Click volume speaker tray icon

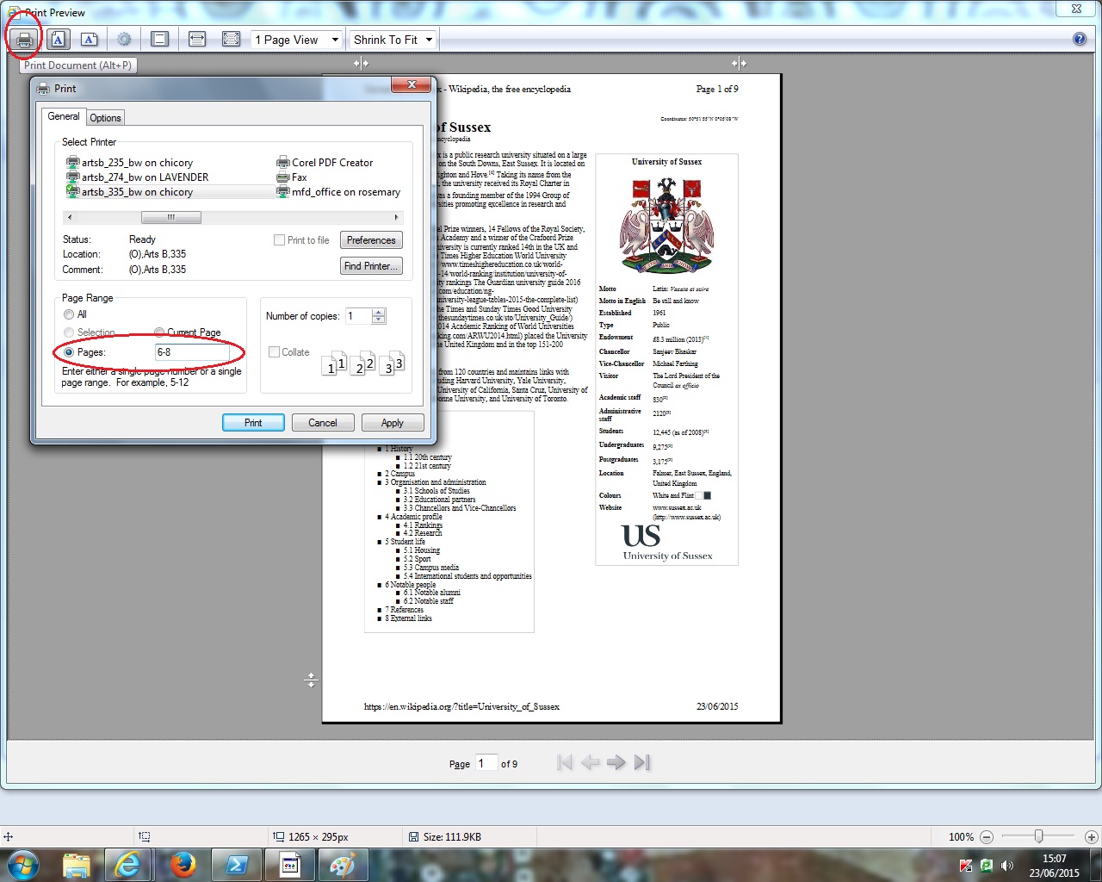(x=1007, y=866)
